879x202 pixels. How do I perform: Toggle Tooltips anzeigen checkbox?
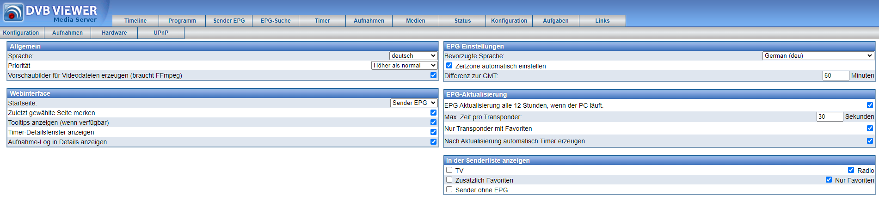tap(433, 122)
